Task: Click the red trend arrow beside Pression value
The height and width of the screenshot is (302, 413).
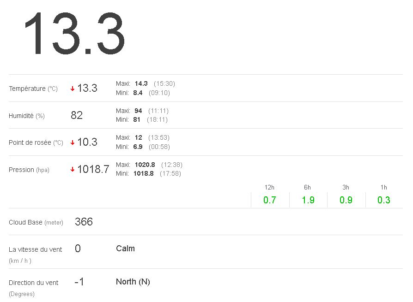Action: click(x=73, y=170)
